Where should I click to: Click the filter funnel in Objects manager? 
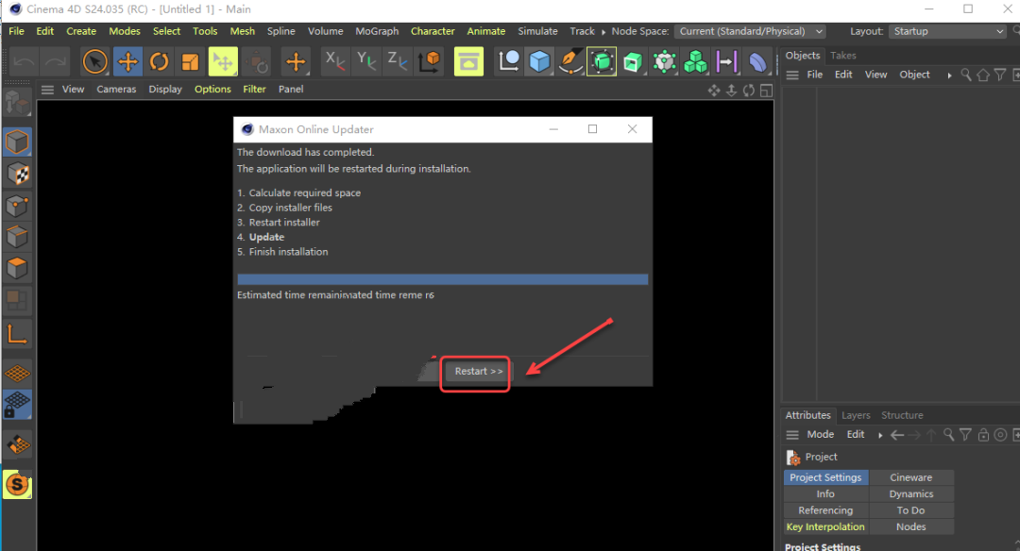pyautogui.click(x=1000, y=75)
